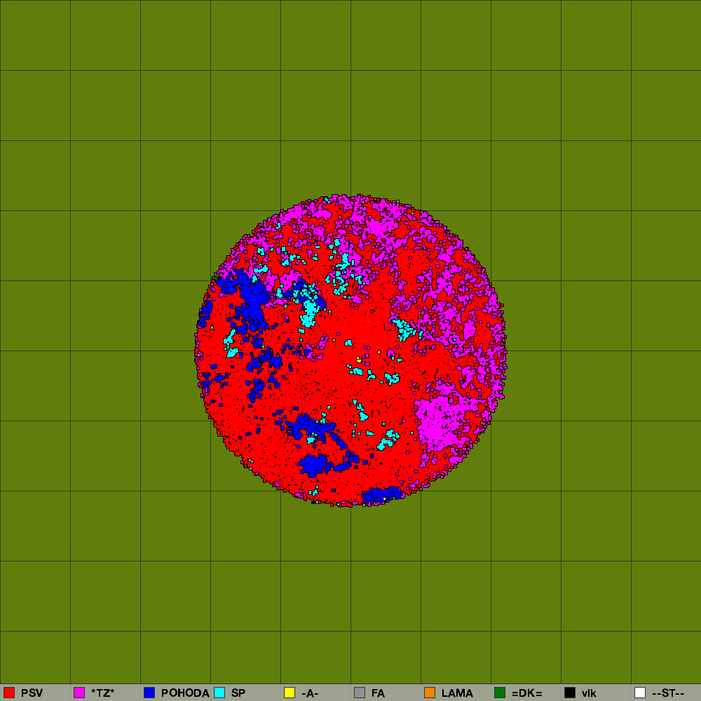
Task: Select the =DK= legend label
Action: pos(526,693)
